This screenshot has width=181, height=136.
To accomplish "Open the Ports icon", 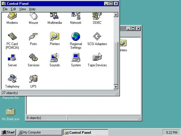I will point(33,37).
